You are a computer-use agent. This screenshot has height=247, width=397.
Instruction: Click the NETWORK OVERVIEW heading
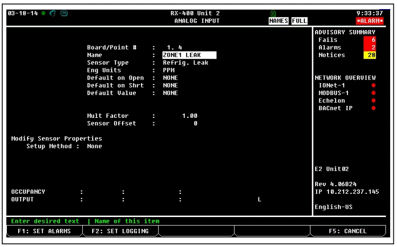[x=345, y=78]
